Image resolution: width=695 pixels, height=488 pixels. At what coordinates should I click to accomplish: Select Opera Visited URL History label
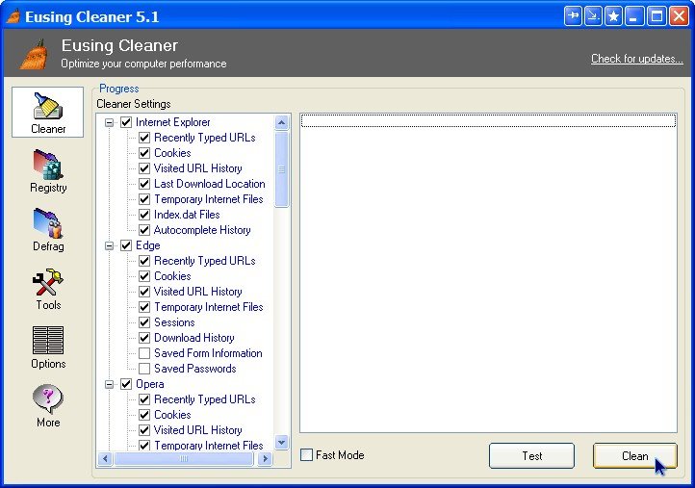pyautogui.click(x=198, y=430)
